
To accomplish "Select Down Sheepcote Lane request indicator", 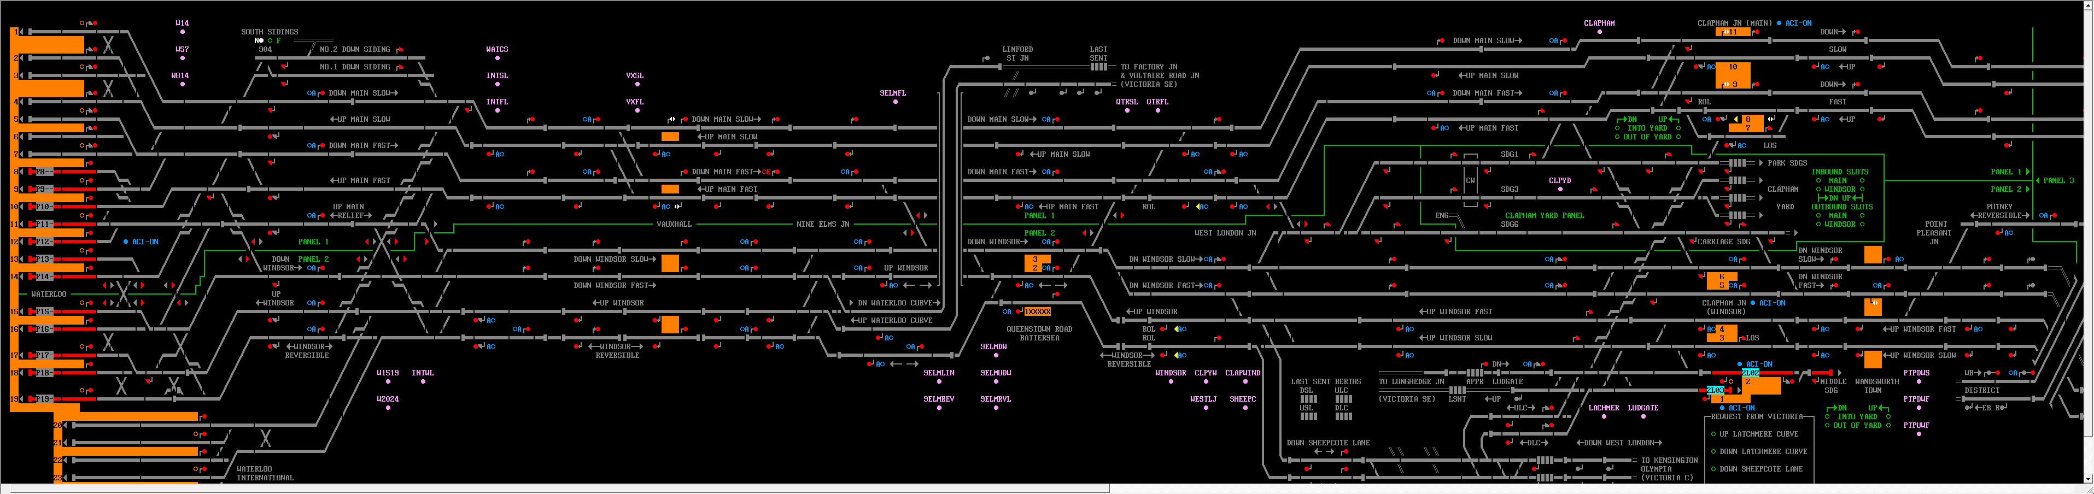I will (1713, 469).
